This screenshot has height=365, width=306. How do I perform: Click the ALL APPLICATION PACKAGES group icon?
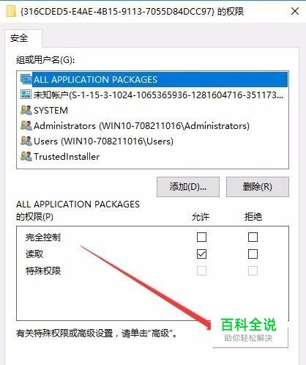tap(26, 79)
